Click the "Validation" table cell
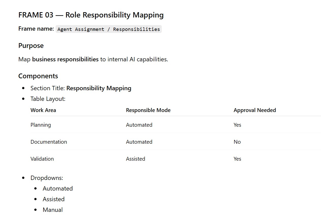This screenshot has width=321, height=223. [x=42, y=159]
